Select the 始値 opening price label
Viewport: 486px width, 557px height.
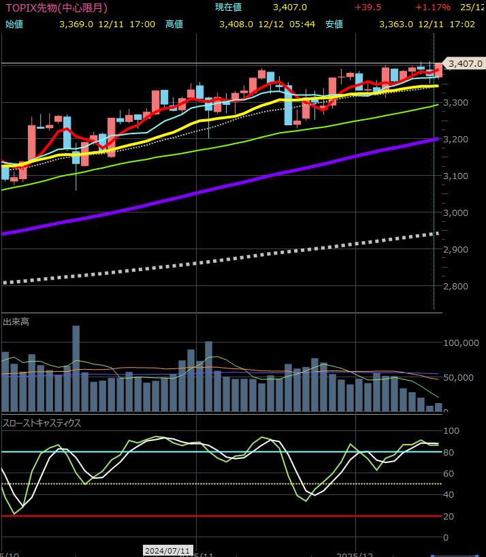[14, 24]
